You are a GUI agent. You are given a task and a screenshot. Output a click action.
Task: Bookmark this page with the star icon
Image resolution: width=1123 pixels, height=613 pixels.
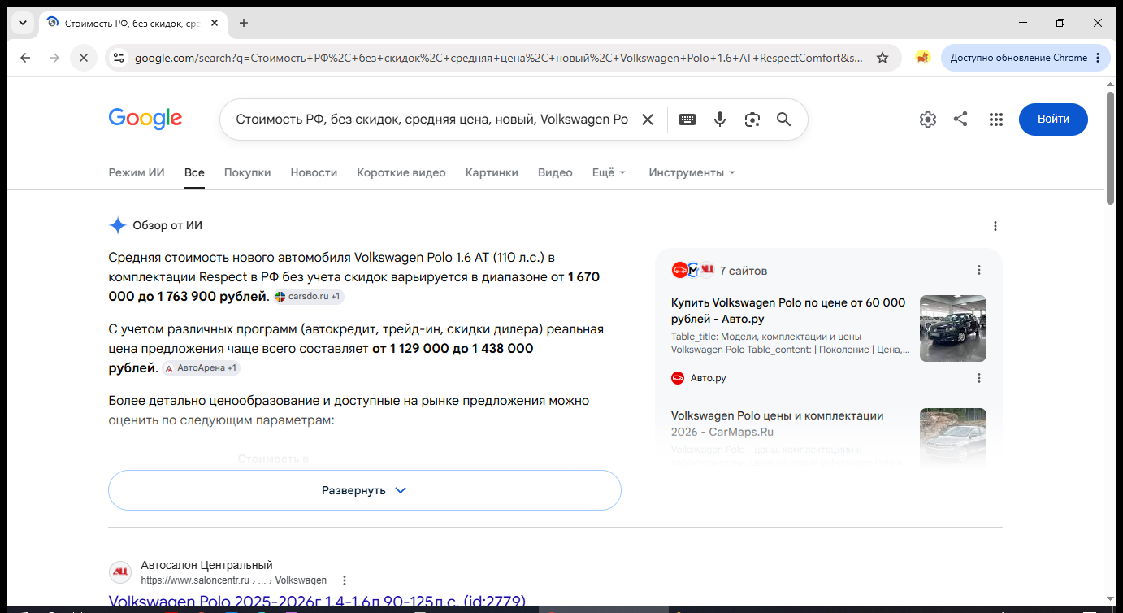[x=882, y=58]
